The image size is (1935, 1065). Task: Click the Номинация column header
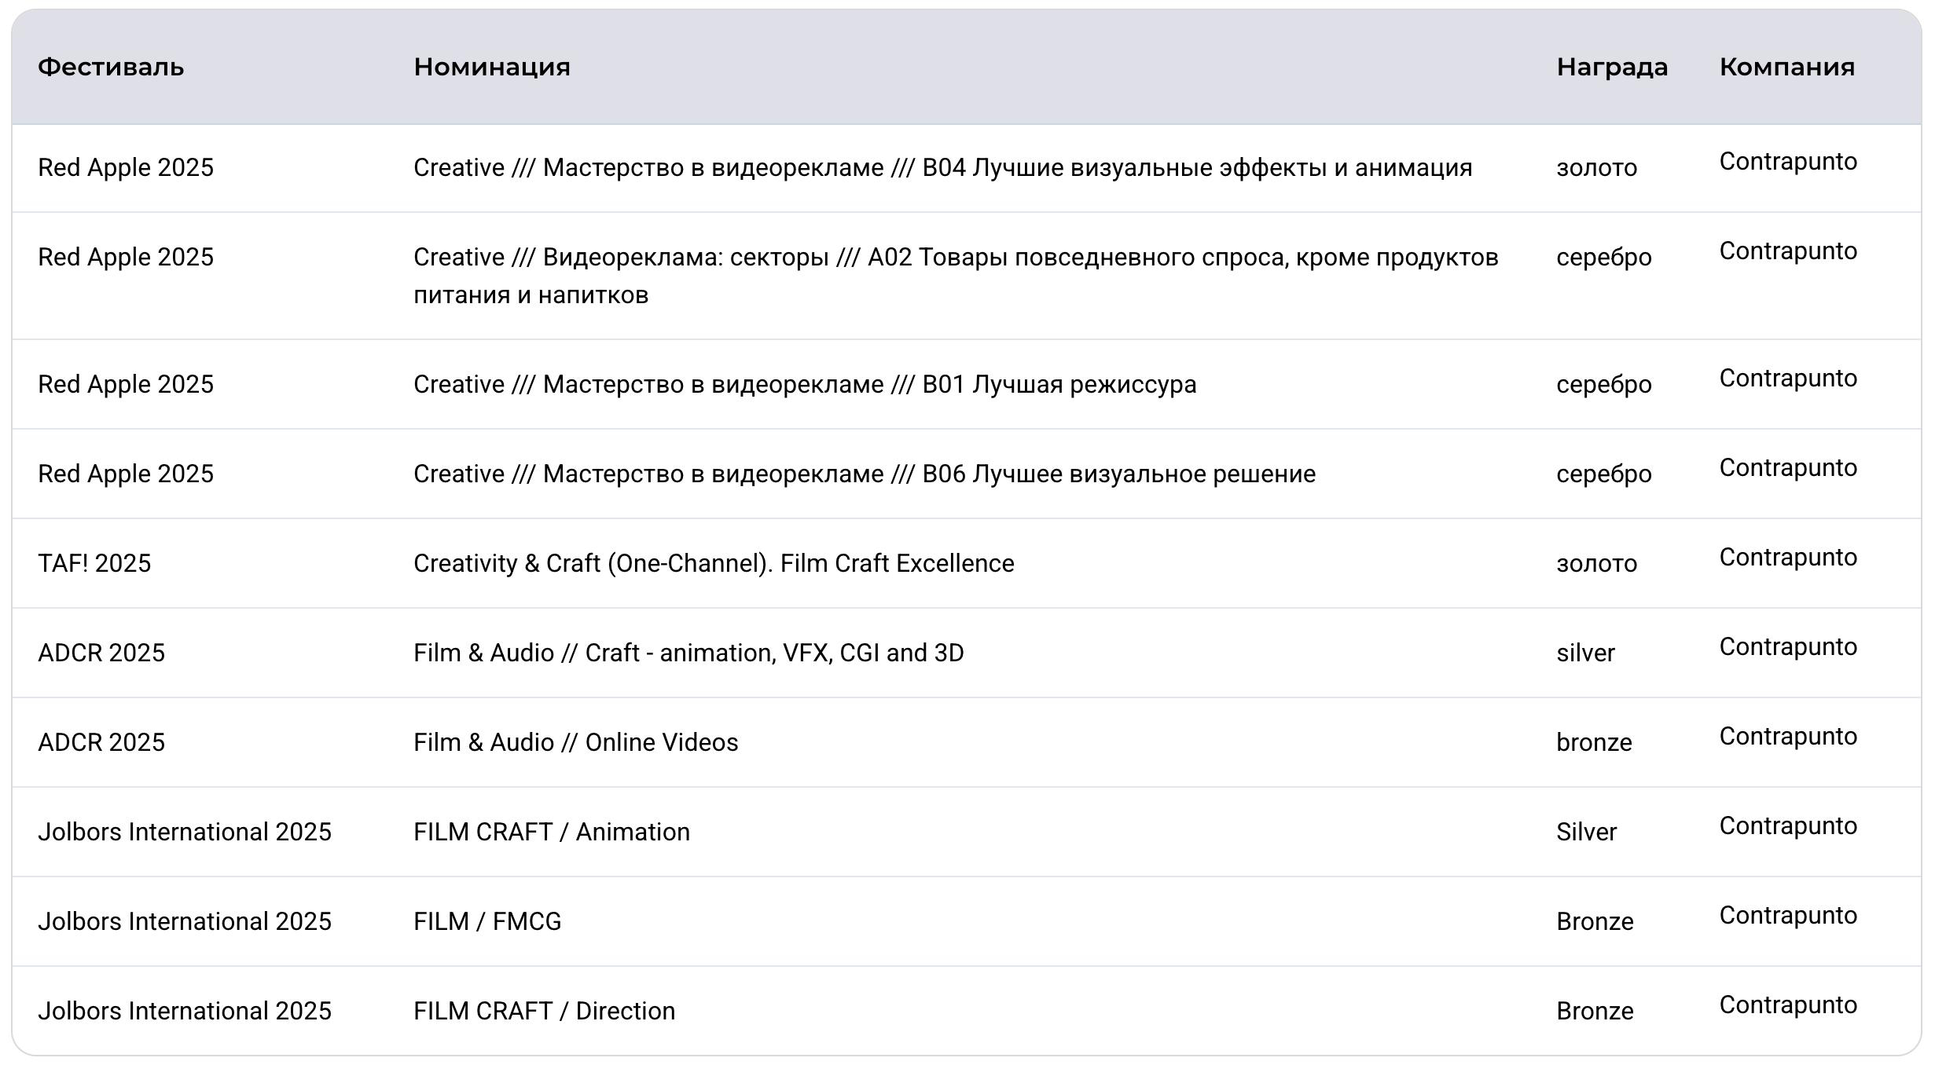coord(492,67)
